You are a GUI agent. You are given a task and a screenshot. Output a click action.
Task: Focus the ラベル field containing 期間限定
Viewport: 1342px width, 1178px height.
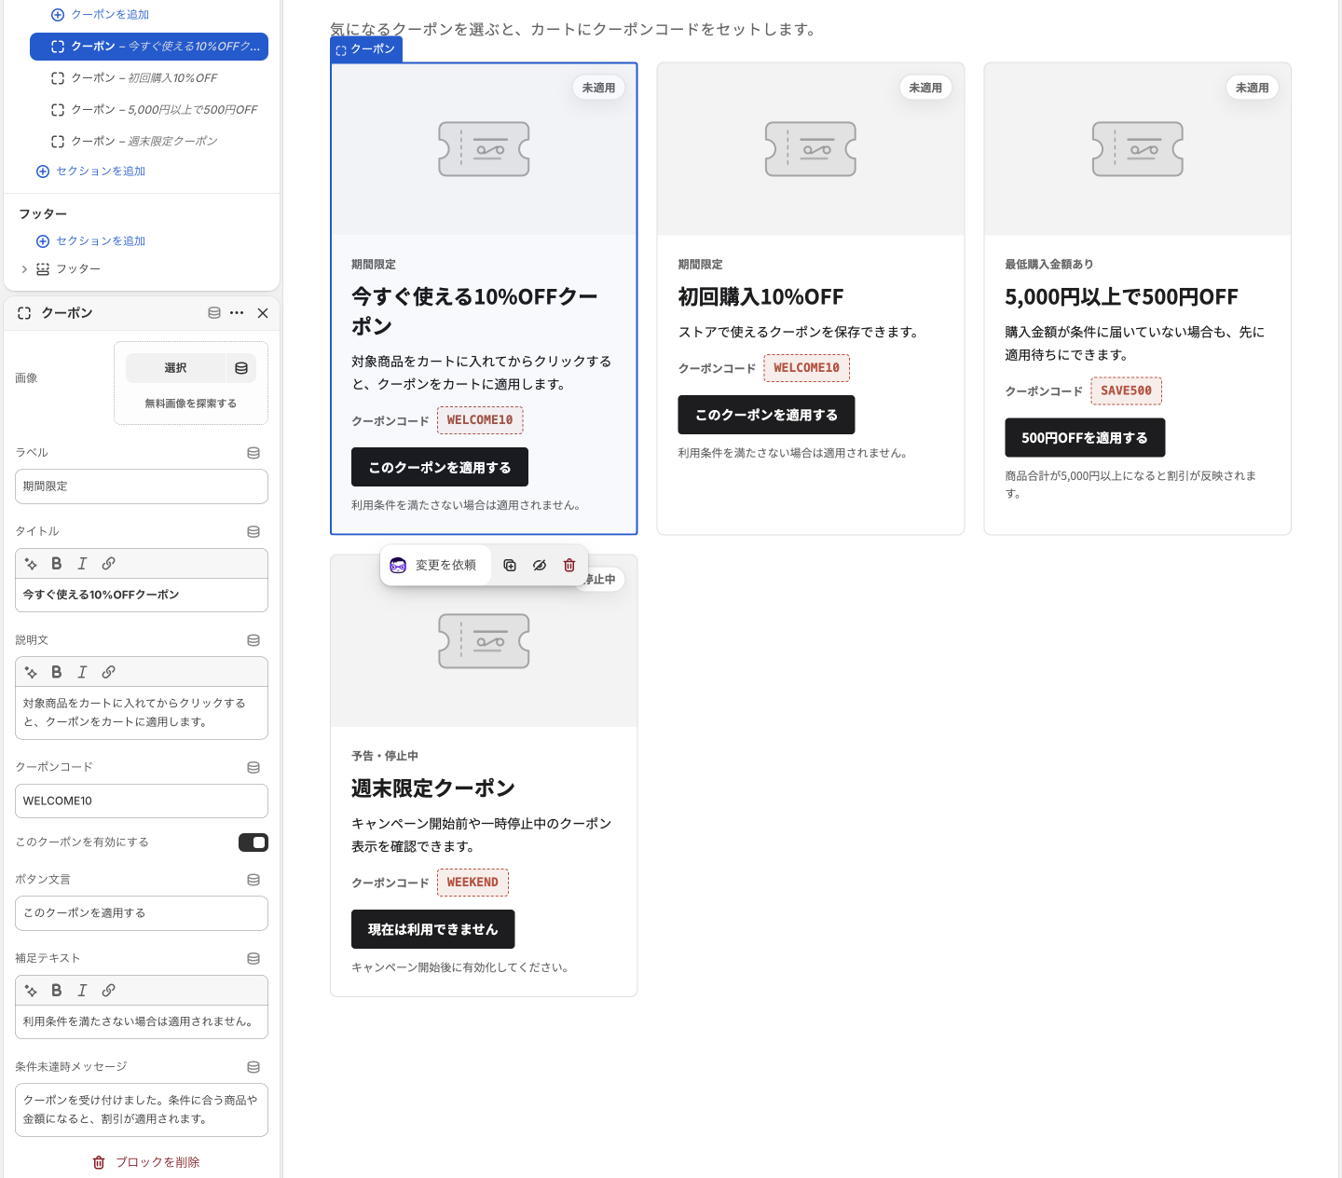[142, 486]
